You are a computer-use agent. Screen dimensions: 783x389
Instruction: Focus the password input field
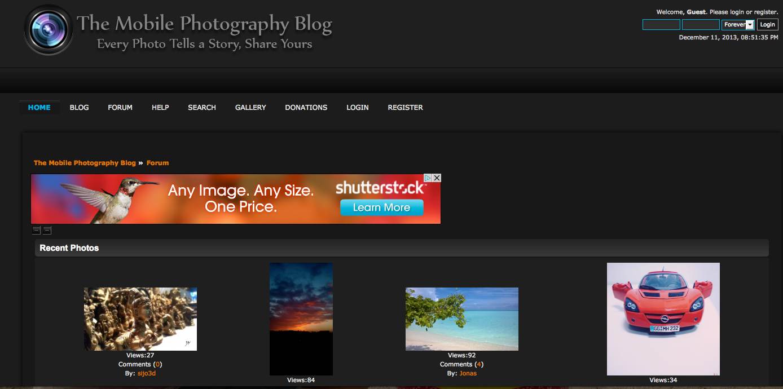click(701, 25)
